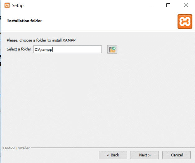
Task: Click the XAMPP logo in header banner
Action: (x=185, y=21)
